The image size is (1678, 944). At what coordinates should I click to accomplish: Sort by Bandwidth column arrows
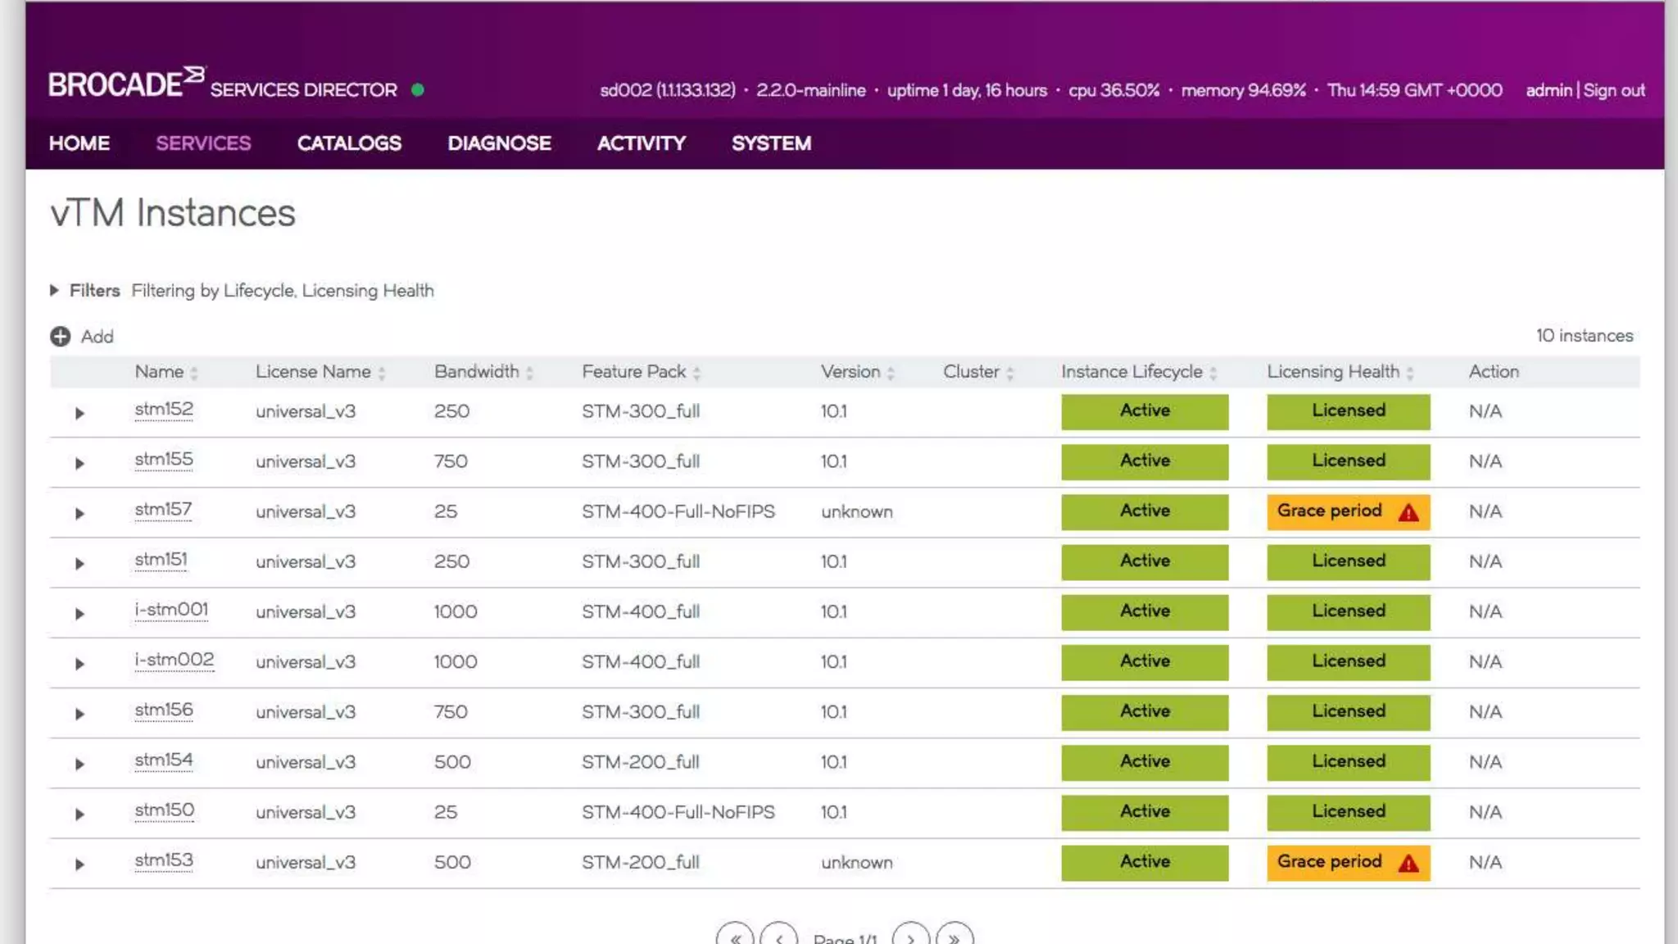coord(529,373)
